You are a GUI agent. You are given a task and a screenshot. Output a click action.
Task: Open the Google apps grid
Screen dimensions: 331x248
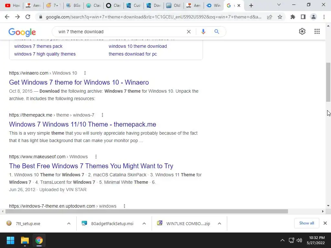tap(317, 31)
